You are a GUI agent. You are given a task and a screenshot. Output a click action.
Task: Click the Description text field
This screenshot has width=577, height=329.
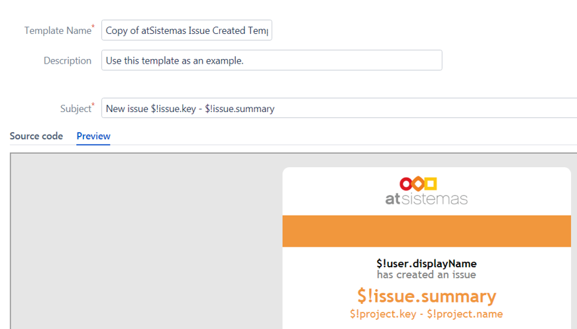pos(272,60)
